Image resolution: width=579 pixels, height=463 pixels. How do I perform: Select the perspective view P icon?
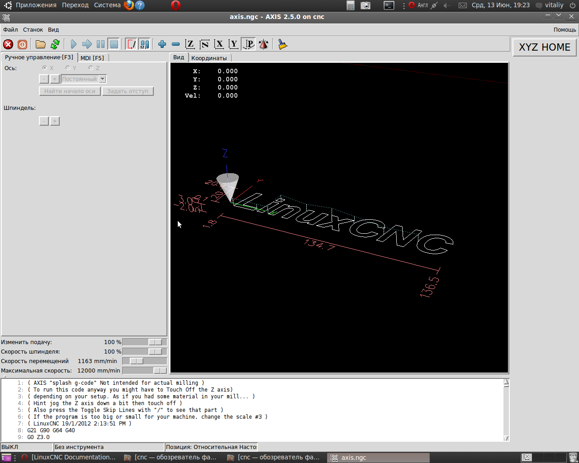point(249,44)
